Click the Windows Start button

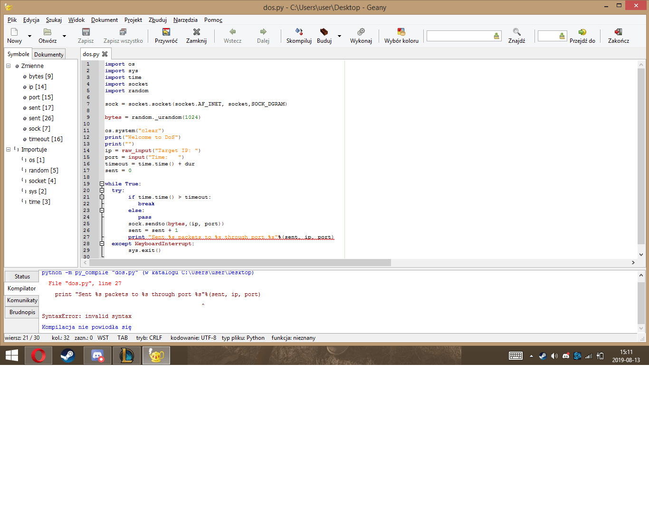click(12, 355)
